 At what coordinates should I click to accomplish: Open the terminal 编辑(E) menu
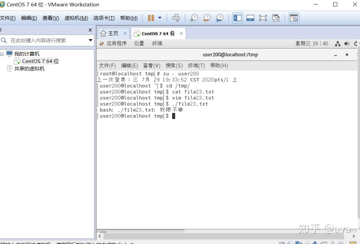(x=129, y=65)
